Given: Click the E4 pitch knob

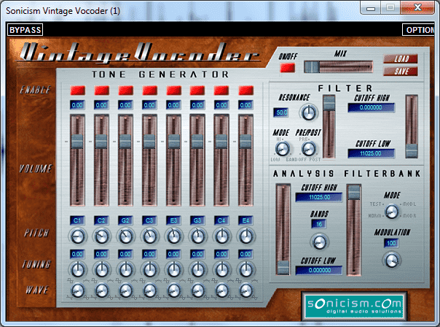Looking at the screenshot, I should coord(246,236).
